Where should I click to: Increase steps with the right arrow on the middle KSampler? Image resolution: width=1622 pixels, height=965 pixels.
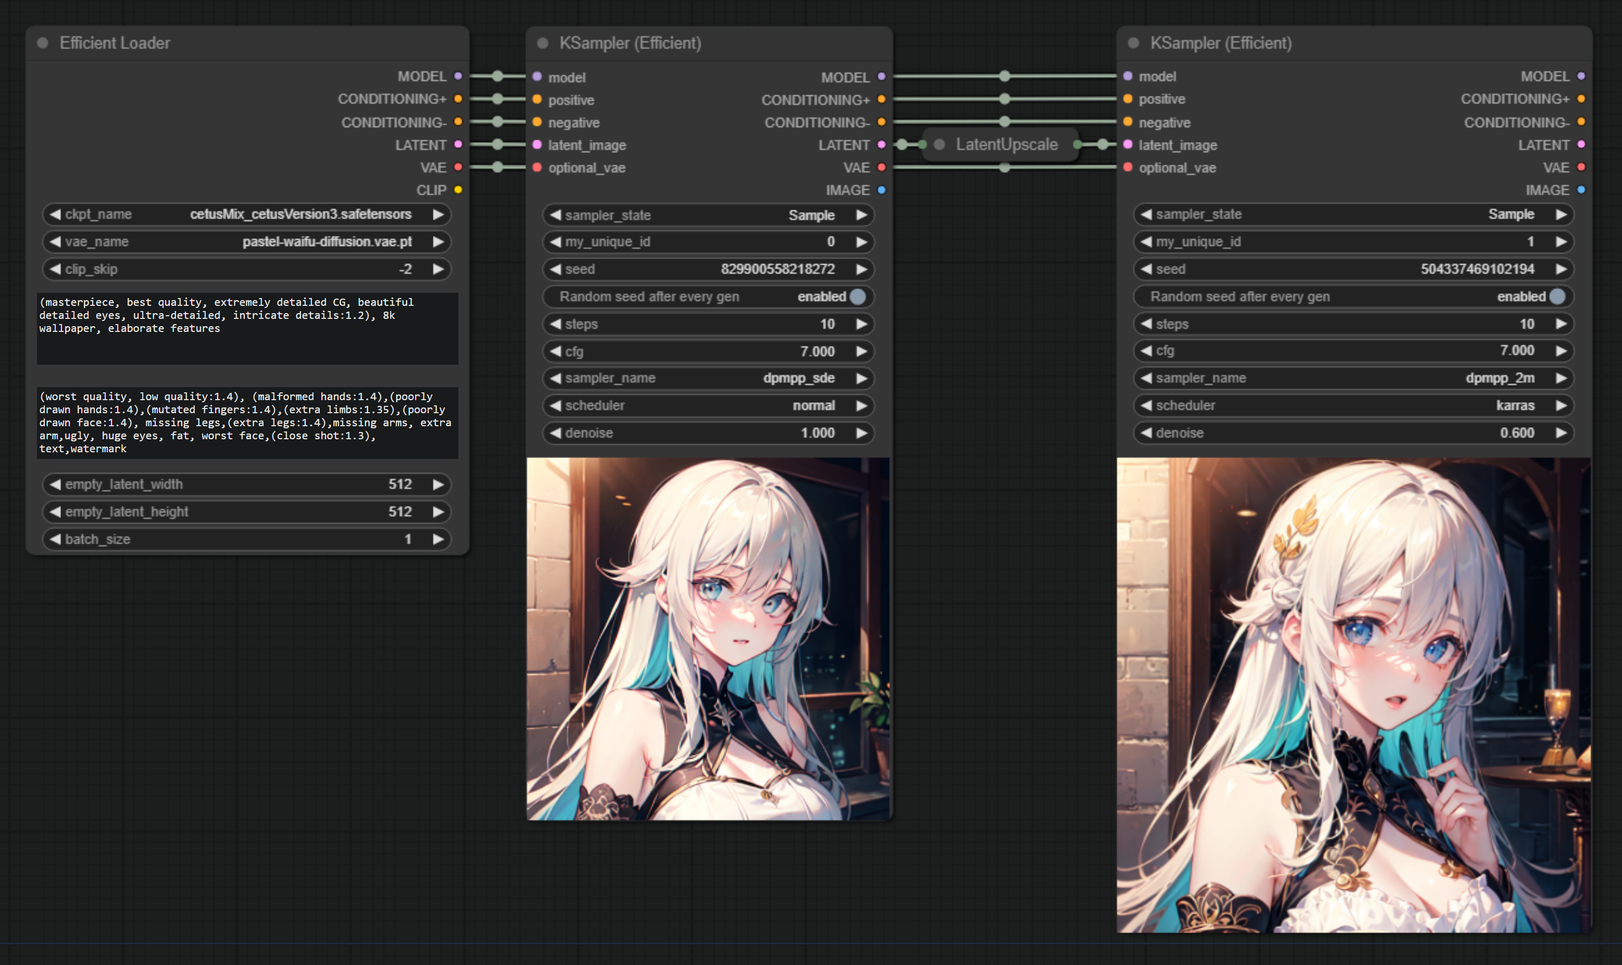pyautogui.click(x=861, y=324)
